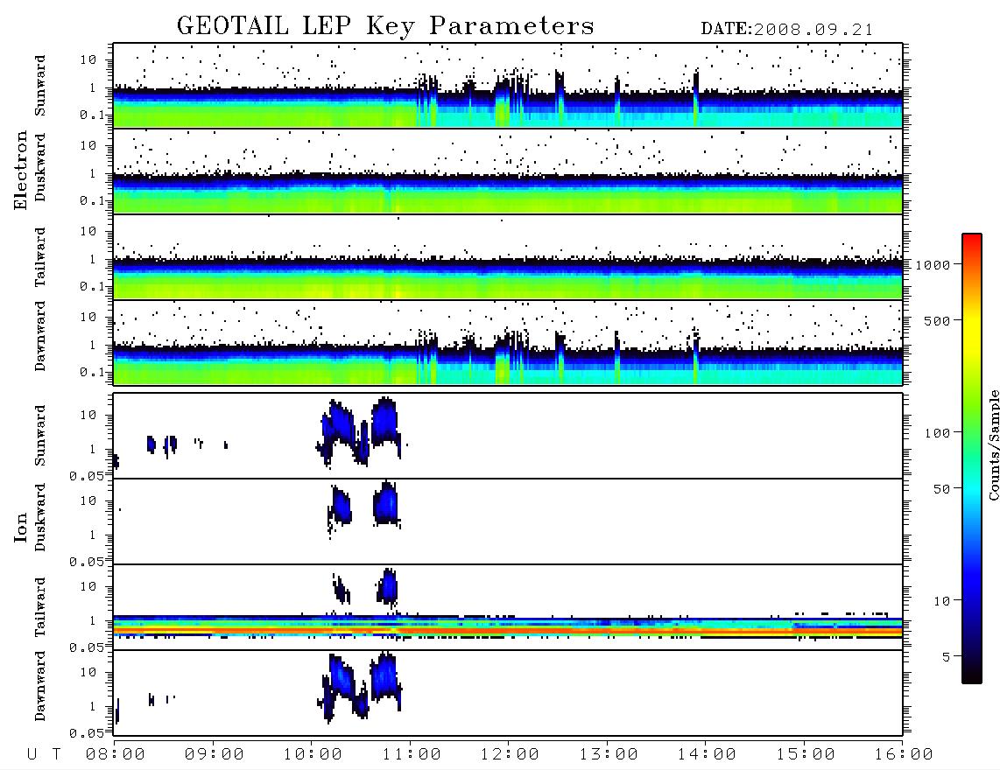Click the Electron Duskward spectrogram panel

pos(508,171)
